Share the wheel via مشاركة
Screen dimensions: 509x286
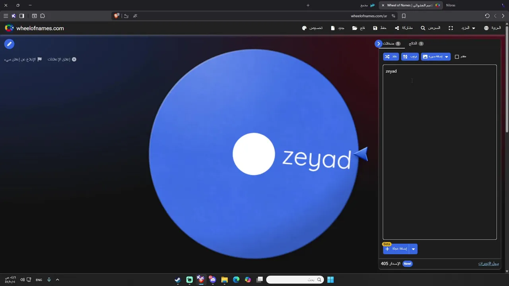coord(404,28)
